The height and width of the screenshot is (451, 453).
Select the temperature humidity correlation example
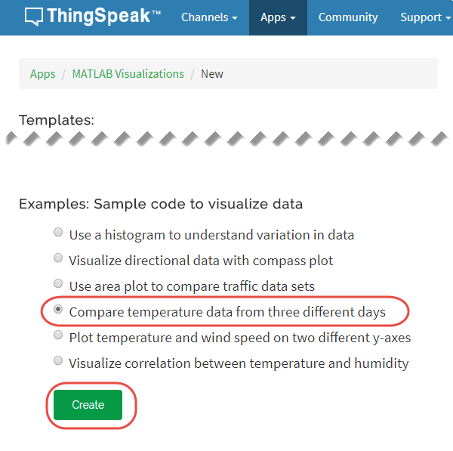(x=59, y=361)
